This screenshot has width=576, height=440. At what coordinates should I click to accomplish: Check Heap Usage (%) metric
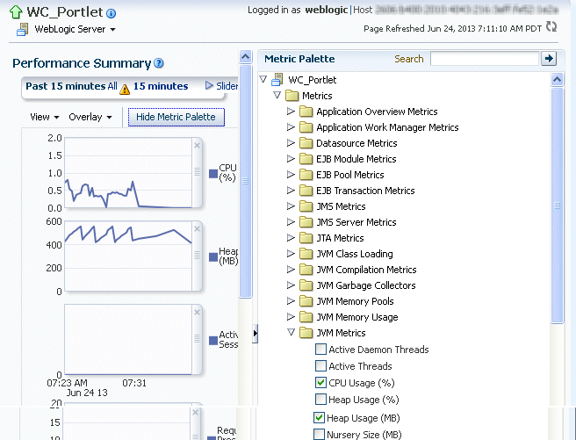click(x=320, y=400)
